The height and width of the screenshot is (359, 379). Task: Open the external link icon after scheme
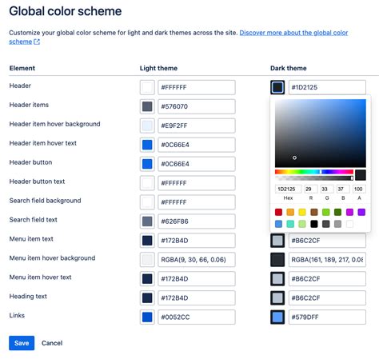[37, 42]
